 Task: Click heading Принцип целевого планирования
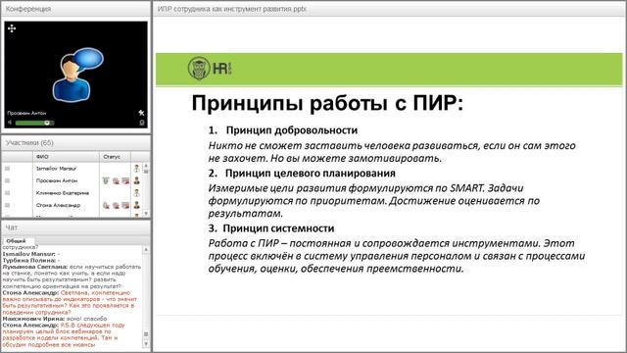(311, 174)
